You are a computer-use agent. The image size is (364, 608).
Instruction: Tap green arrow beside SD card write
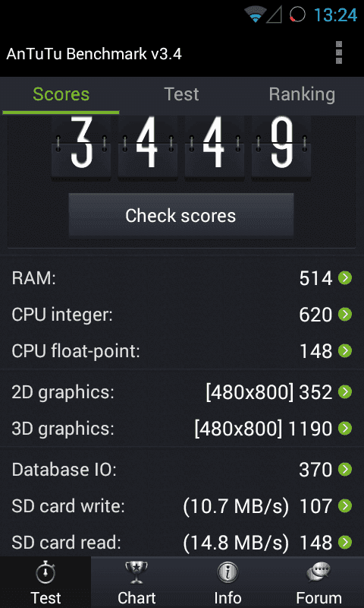click(345, 506)
